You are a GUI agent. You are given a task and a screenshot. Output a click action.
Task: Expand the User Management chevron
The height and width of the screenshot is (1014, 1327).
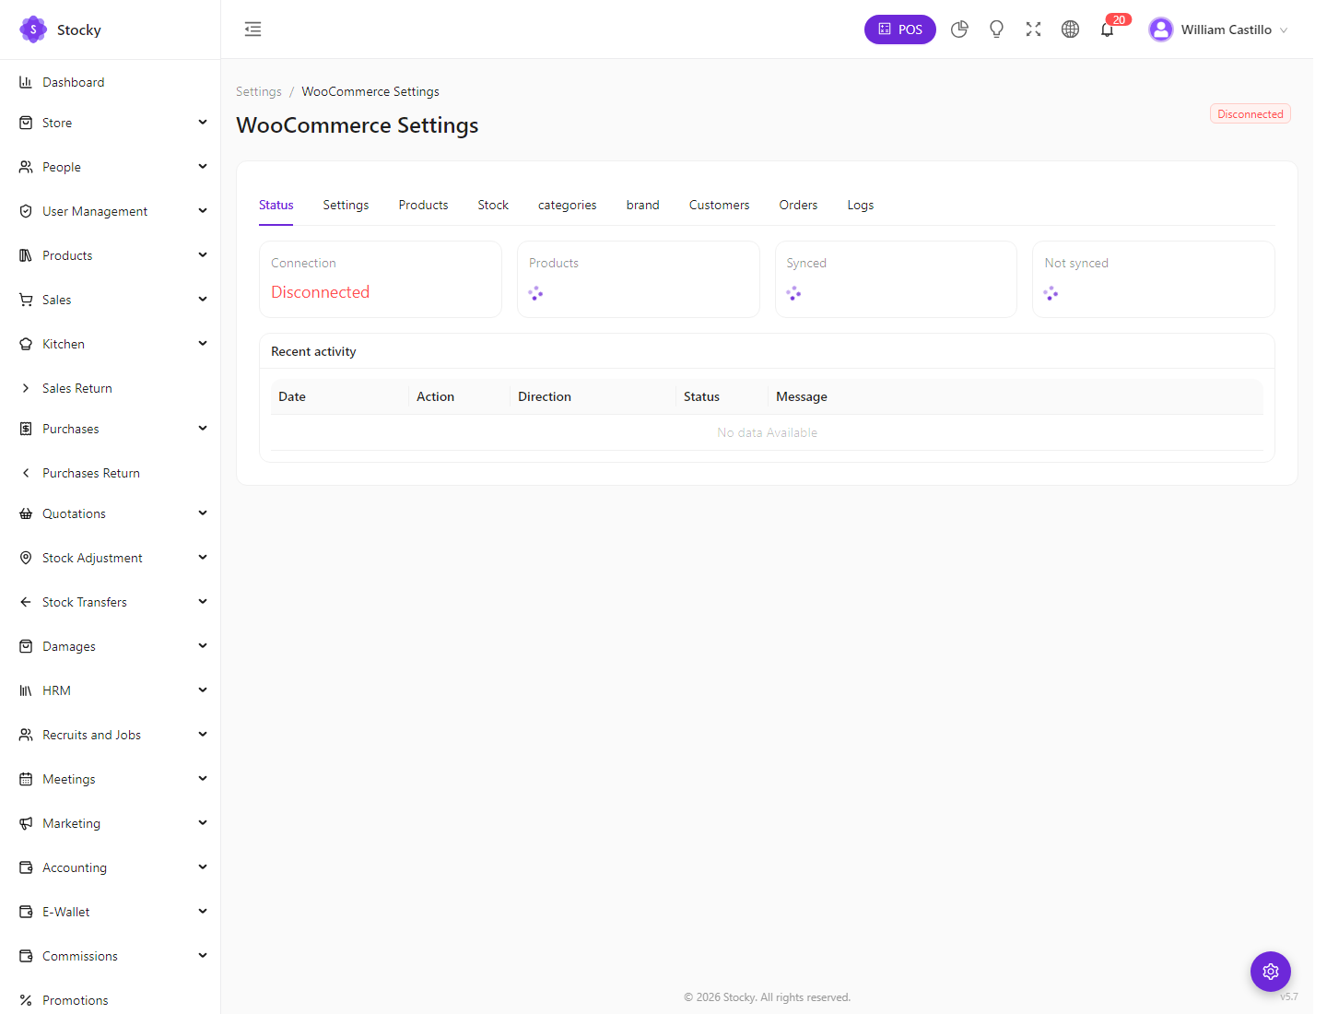[203, 210]
